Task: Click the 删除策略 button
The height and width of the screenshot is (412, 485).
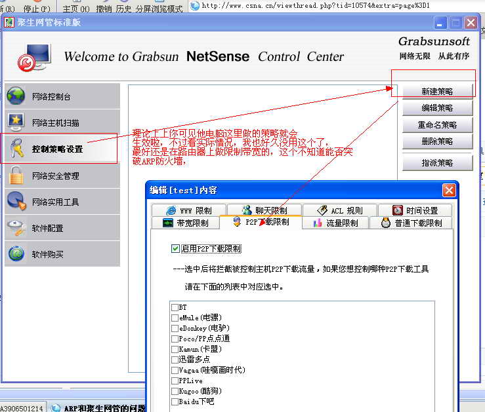Action: pyautogui.click(x=437, y=141)
